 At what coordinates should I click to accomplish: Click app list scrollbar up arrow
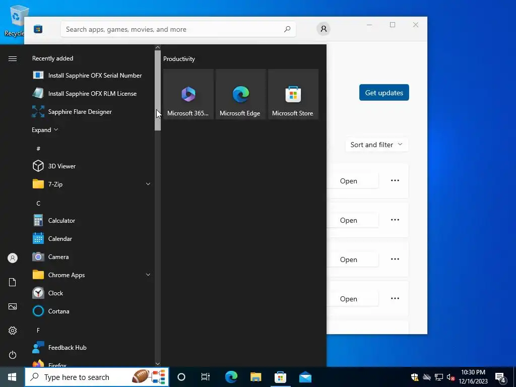[x=158, y=47]
